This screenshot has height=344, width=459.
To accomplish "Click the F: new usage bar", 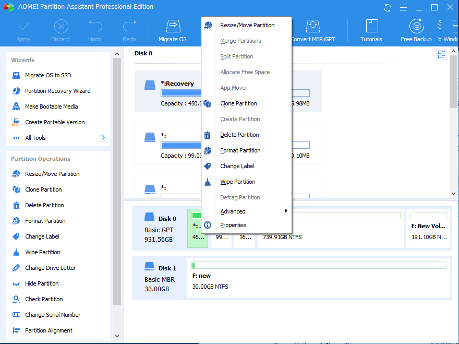I will 319,266.
